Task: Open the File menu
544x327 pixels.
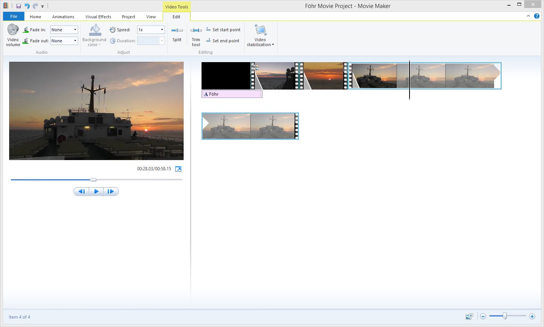Action: [x=14, y=16]
